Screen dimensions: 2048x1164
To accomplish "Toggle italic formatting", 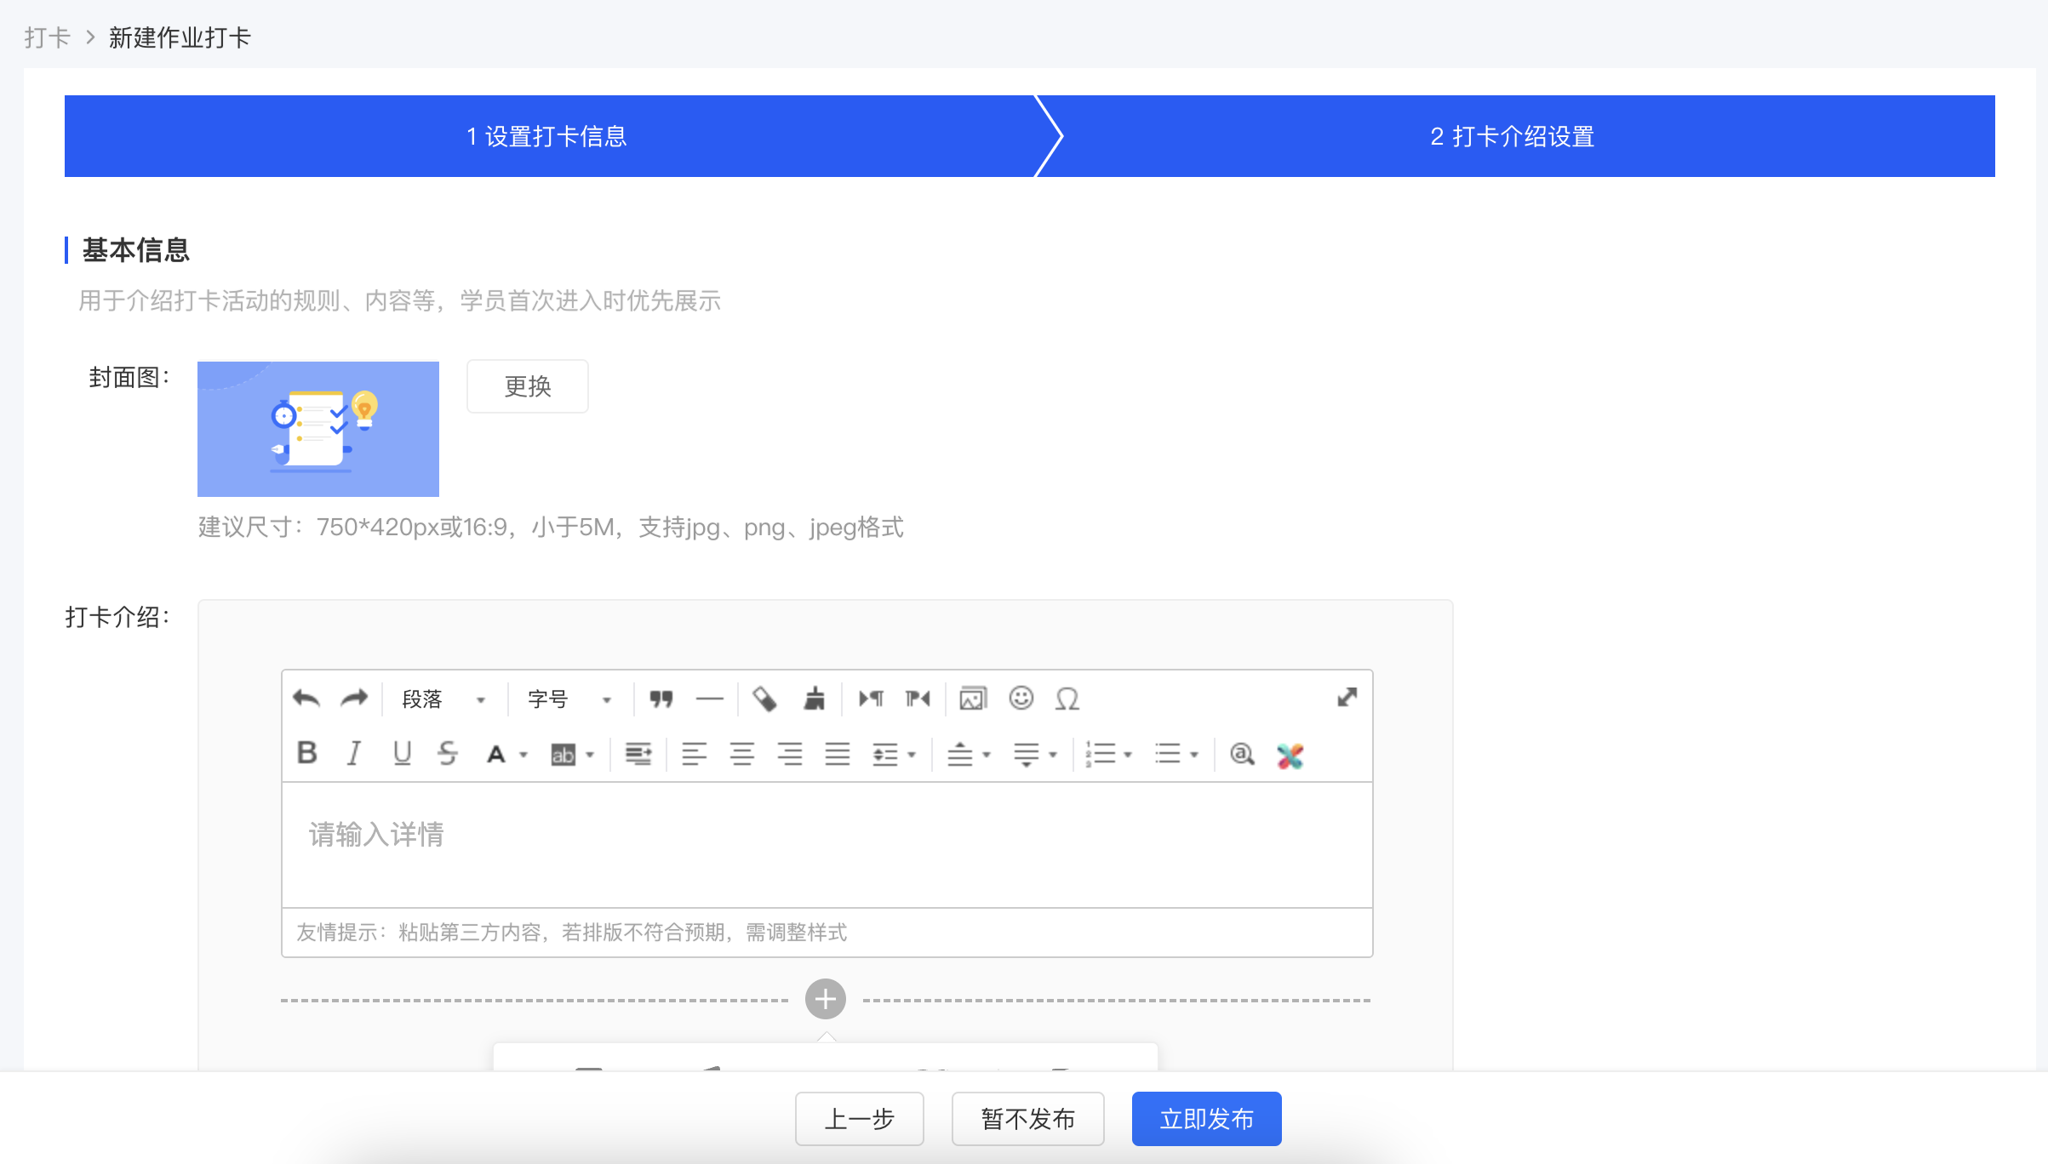I will point(354,753).
